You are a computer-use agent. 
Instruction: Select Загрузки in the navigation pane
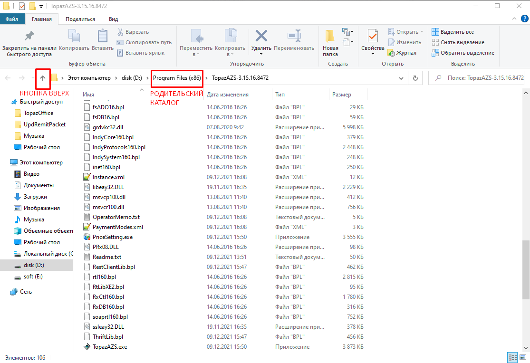click(35, 197)
